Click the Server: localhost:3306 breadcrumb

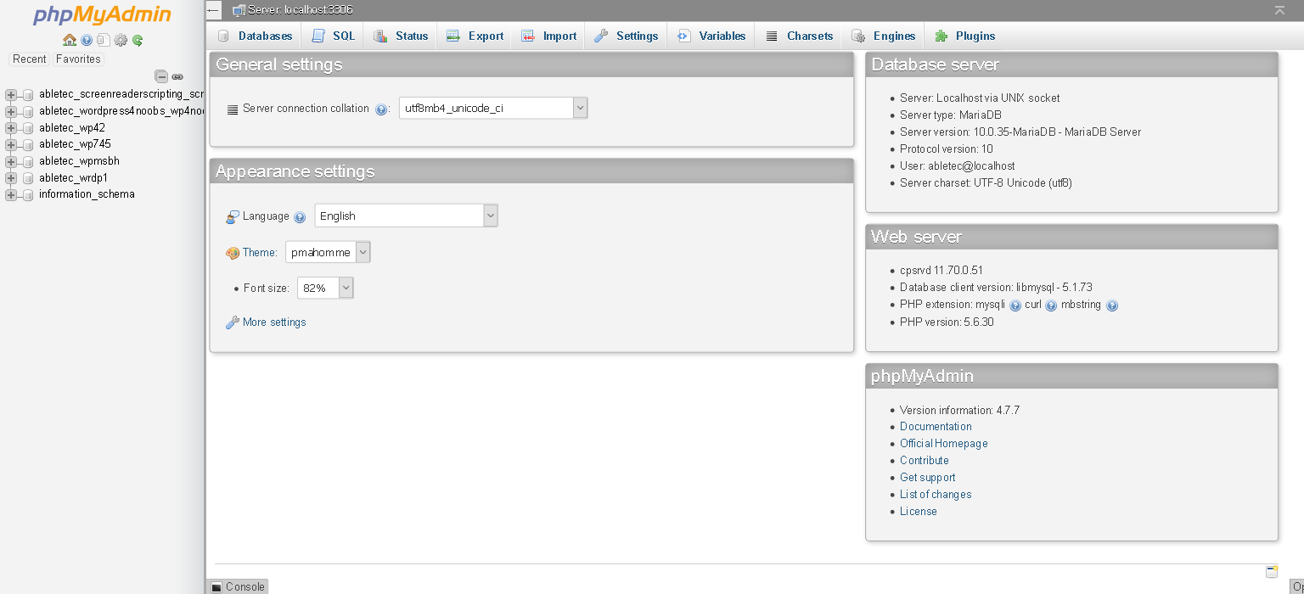pyautogui.click(x=301, y=10)
